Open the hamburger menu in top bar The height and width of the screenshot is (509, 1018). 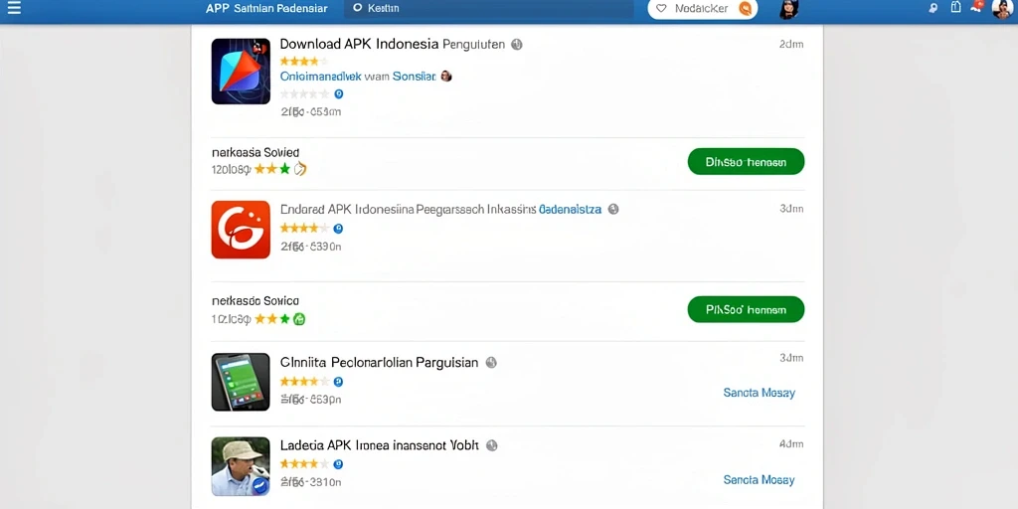tap(13, 8)
